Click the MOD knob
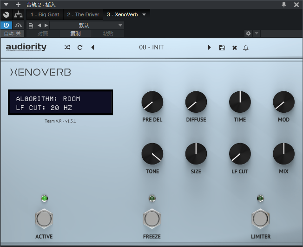 [x=283, y=102]
